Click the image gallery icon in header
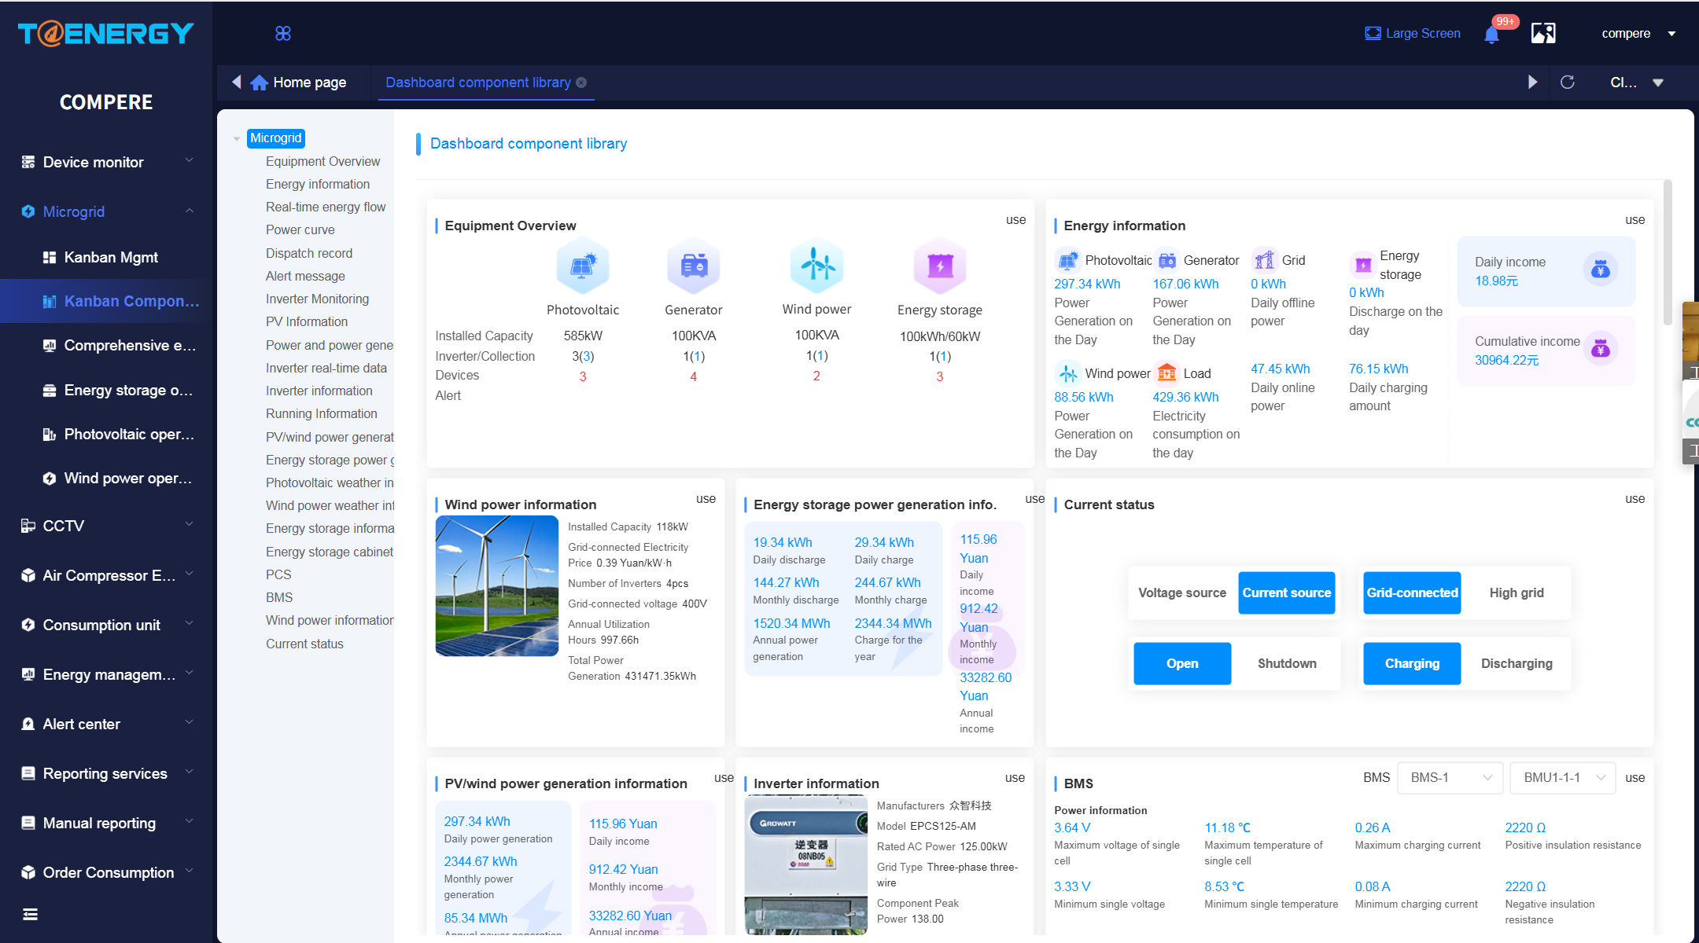 [1543, 33]
